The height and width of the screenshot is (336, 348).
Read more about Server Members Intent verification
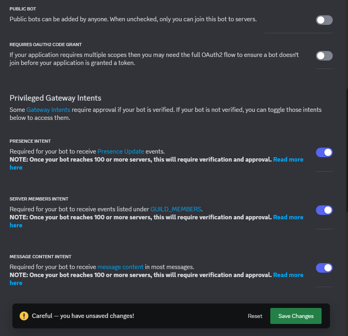pyautogui.click(x=288, y=217)
